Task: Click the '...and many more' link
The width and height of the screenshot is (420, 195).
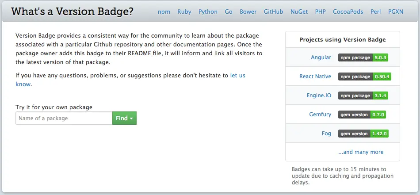Action: coord(361,152)
